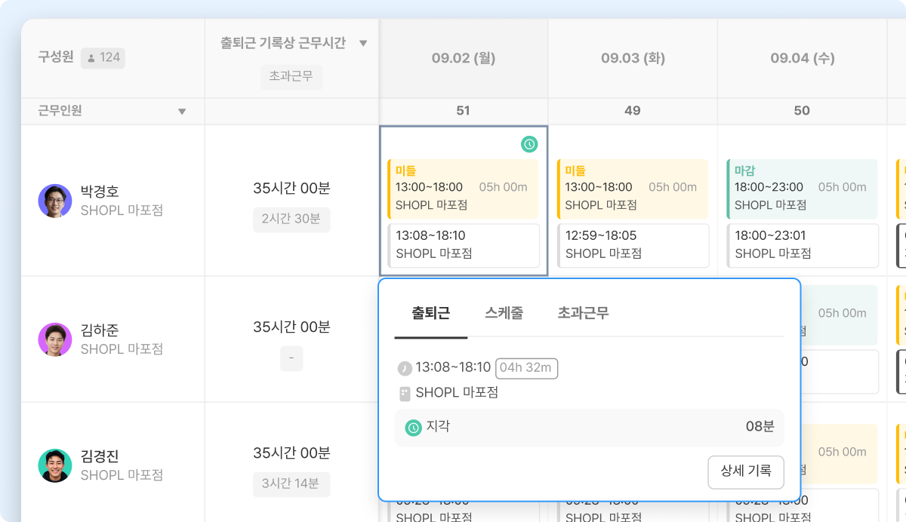
Task: Click the 상세 기록 button
Action: click(x=746, y=472)
